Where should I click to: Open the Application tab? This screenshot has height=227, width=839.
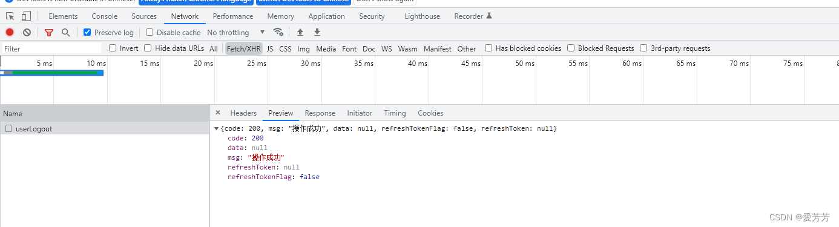(x=327, y=16)
